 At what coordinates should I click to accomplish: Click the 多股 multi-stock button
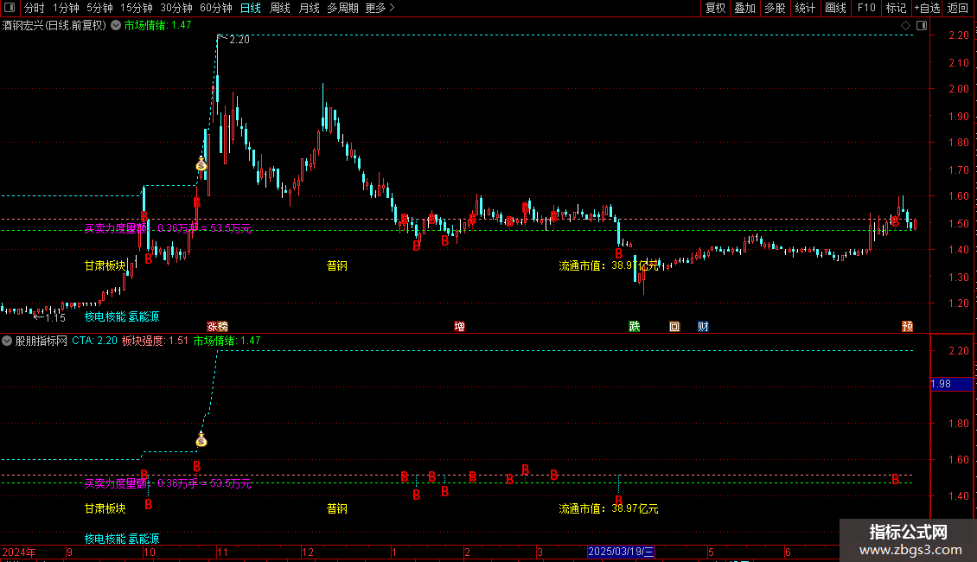click(776, 8)
